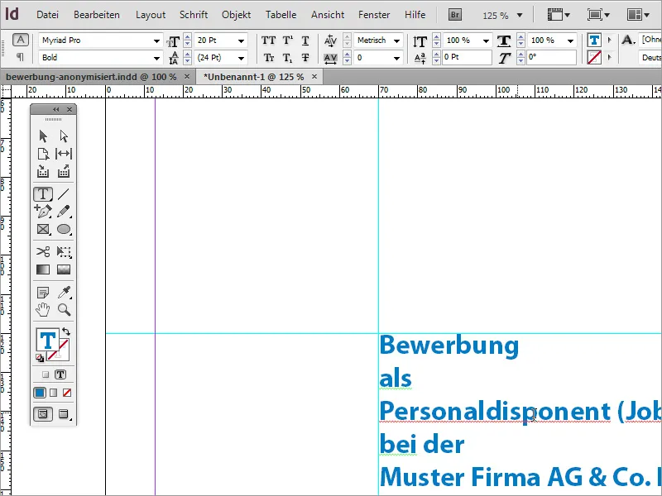Image resolution: width=662 pixels, height=496 pixels.
Task: Switch to bewerbung-anonymisiert.indd tab
Action: [x=91, y=77]
